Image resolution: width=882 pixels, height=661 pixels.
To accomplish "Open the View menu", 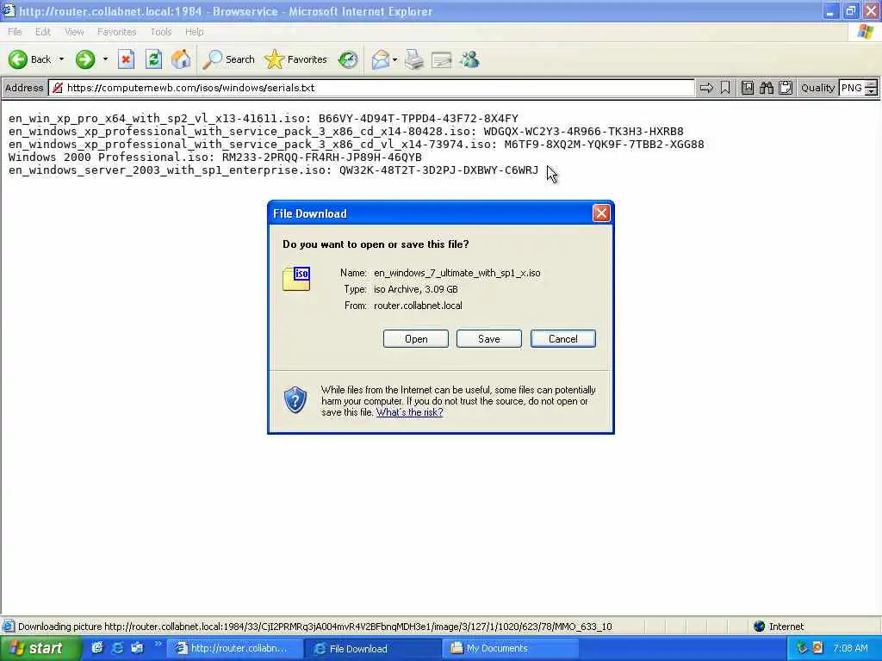I will 74,32.
